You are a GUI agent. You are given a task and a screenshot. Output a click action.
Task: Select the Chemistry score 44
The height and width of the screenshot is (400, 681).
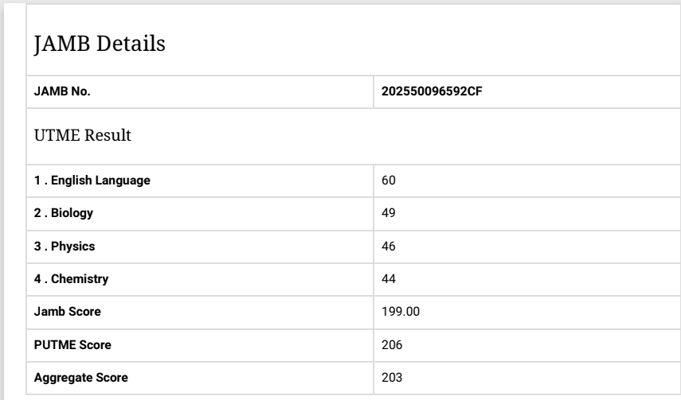point(389,279)
